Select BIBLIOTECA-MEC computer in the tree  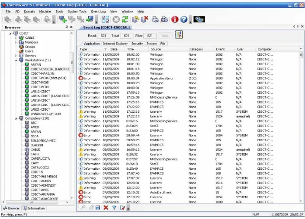[x=43, y=140]
